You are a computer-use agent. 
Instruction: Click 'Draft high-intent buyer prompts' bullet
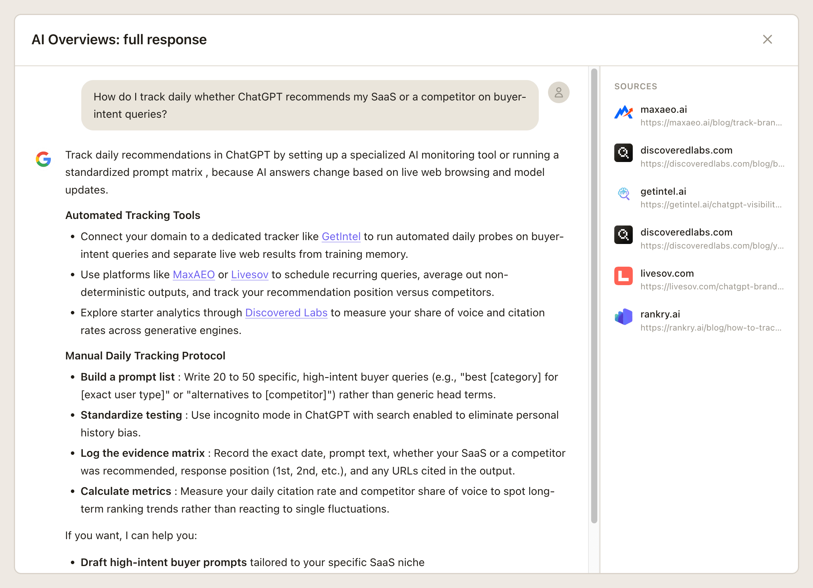252,562
